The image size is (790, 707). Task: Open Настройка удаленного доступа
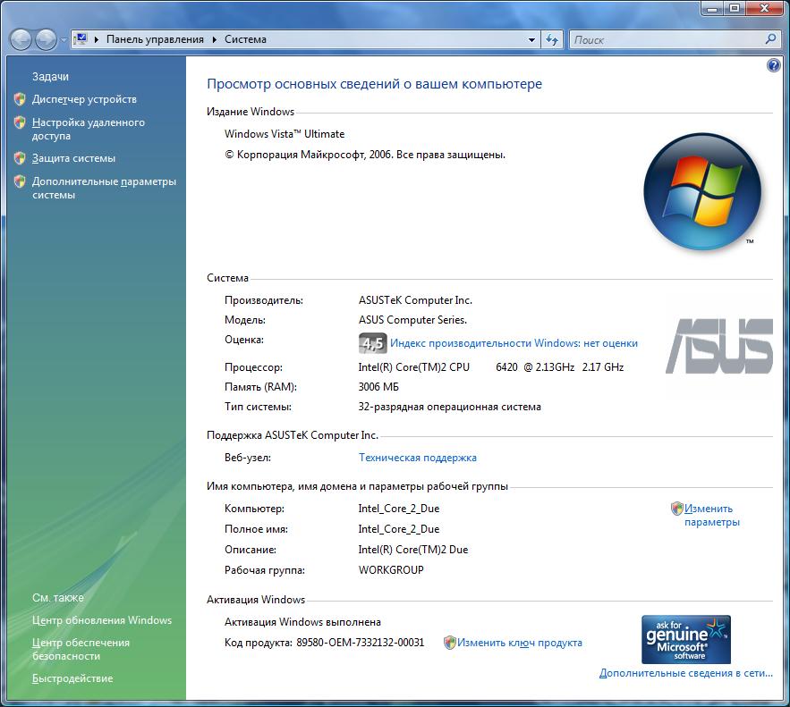tap(89, 129)
